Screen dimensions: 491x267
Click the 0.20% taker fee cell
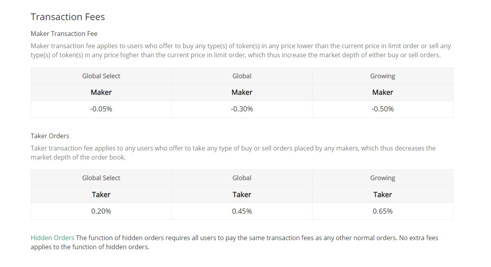coord(101,211)
